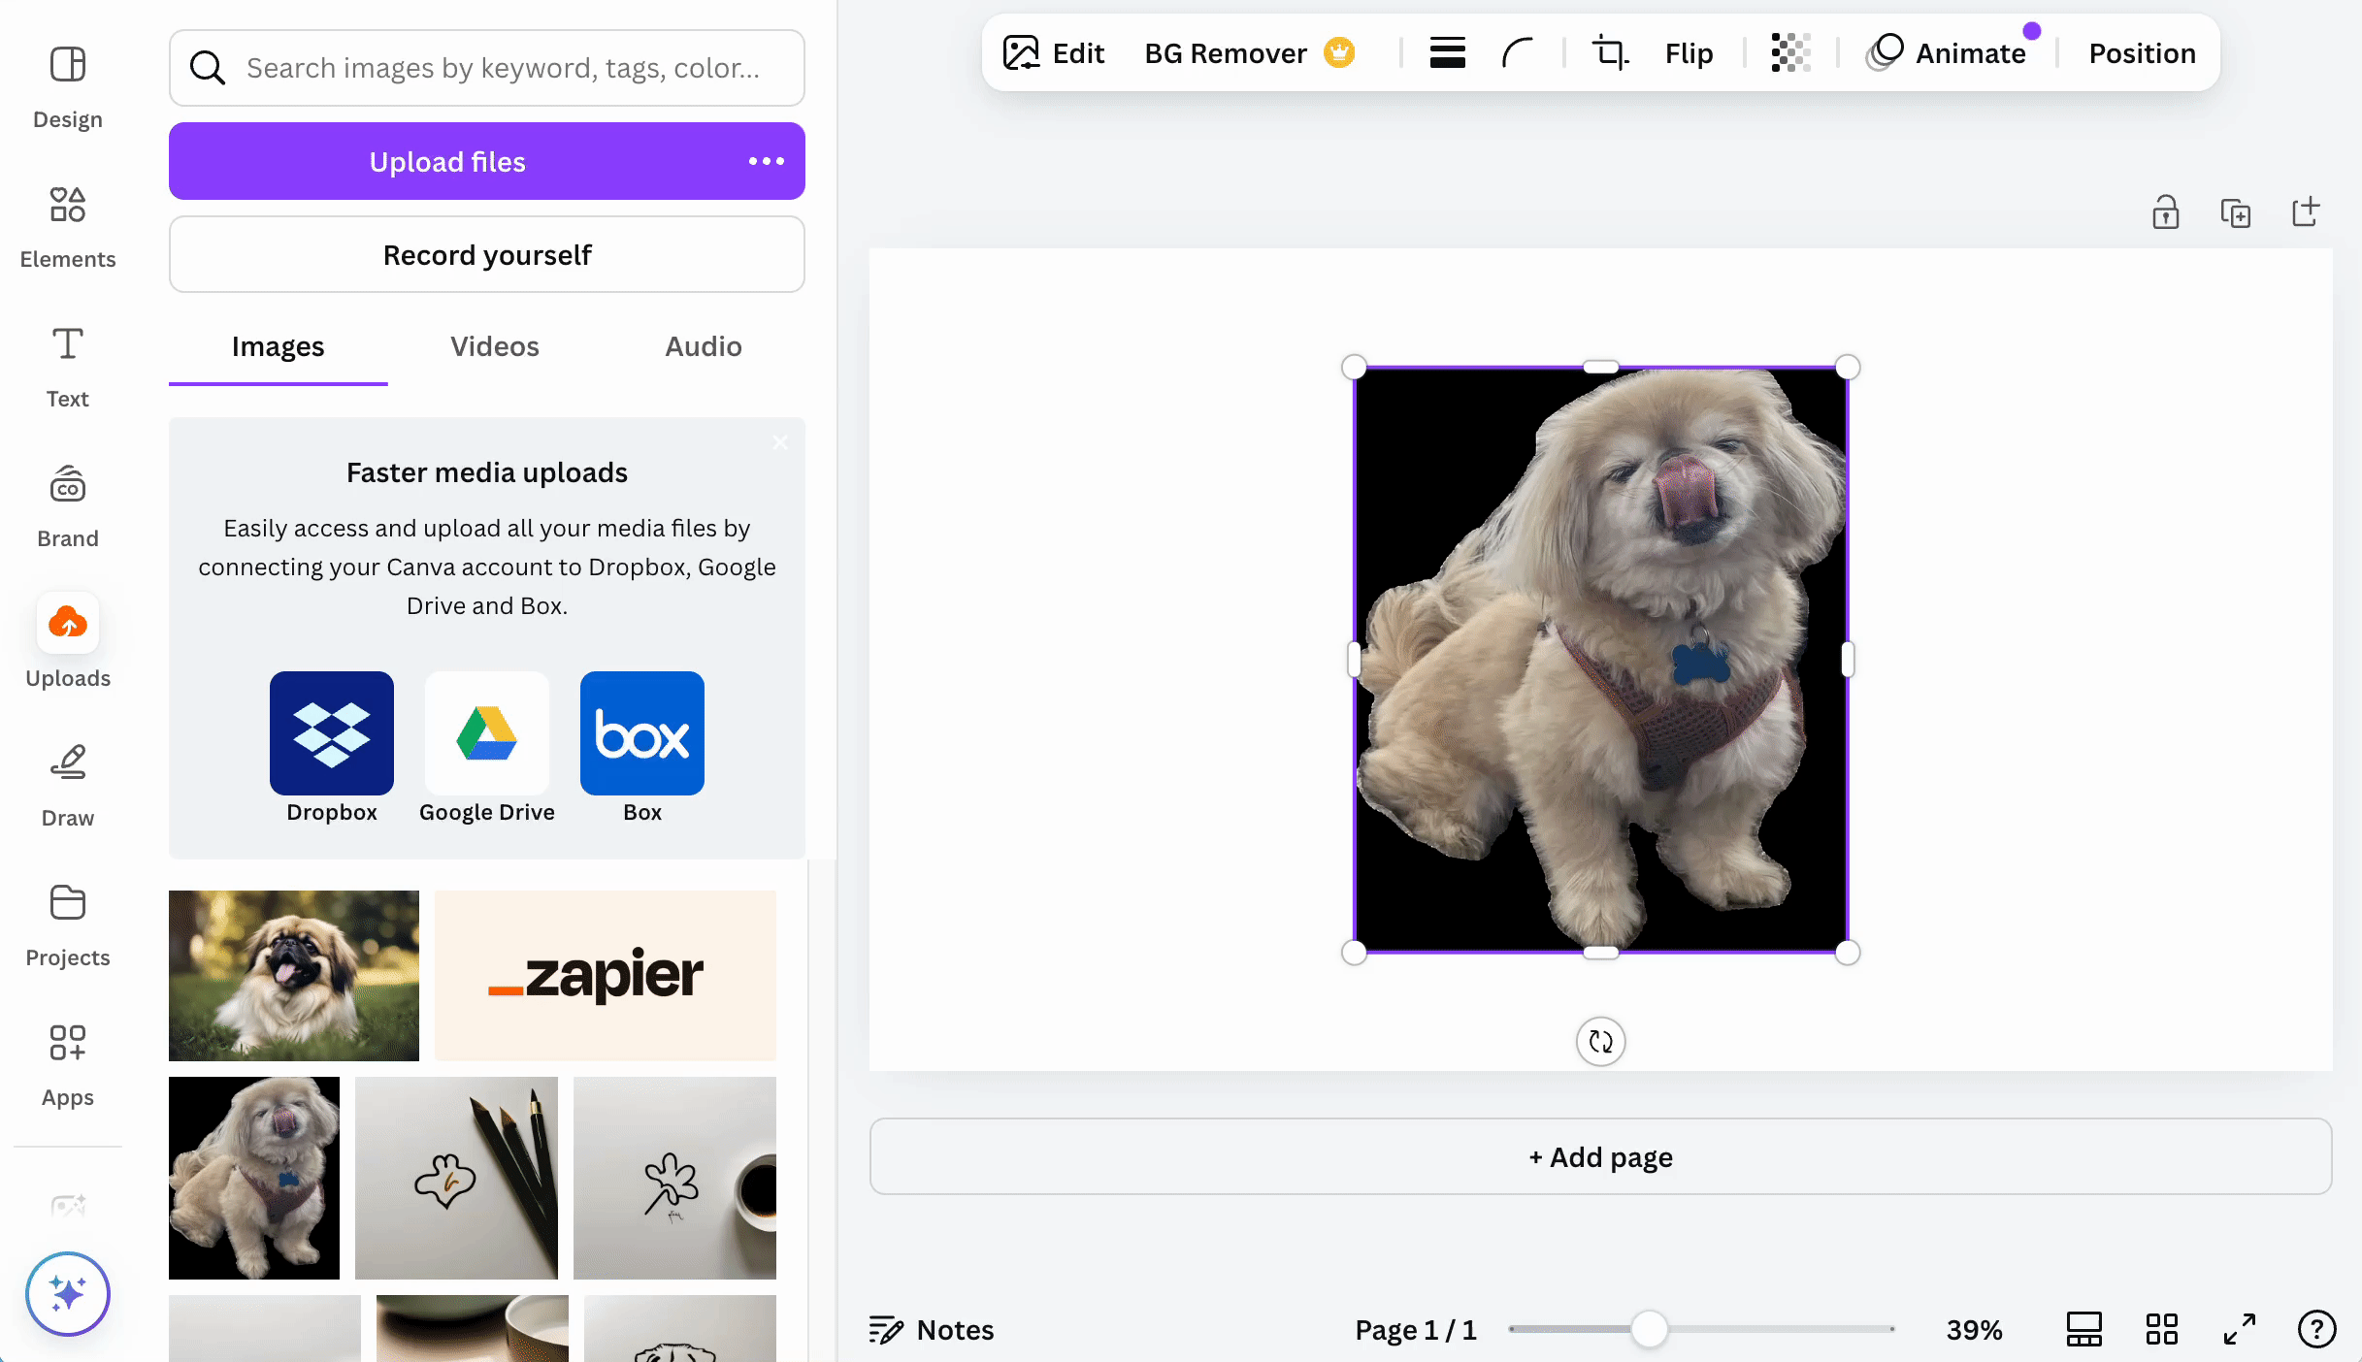The image size is (2362, 1362).
Task: Open the Projects panel
Action: (67, 924)
